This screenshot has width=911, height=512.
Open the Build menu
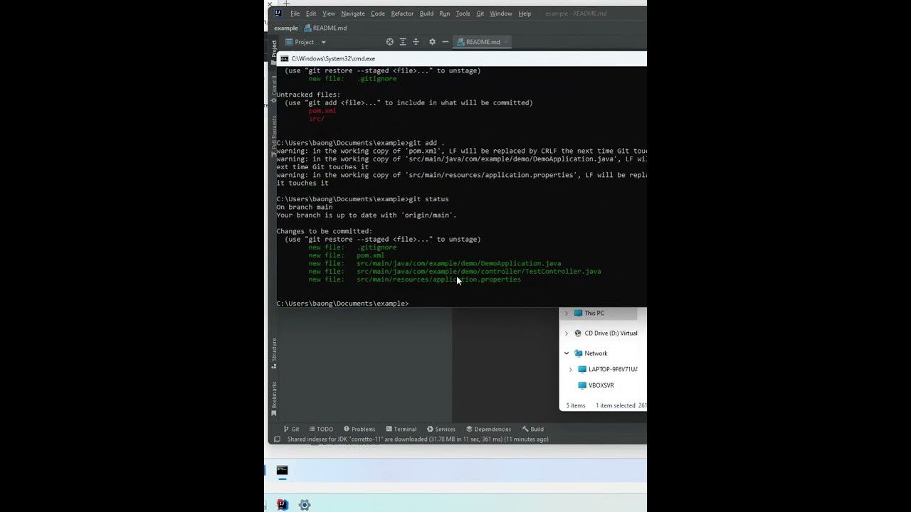[x=426, y=14]
